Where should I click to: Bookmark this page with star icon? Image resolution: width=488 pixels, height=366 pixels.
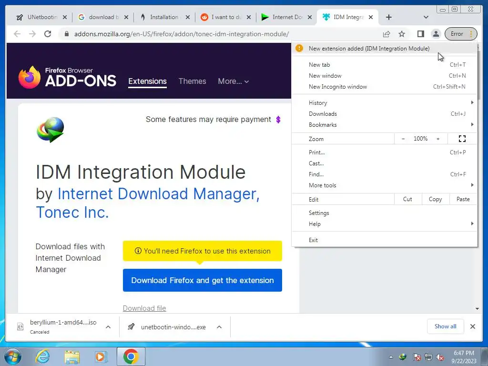click(x=402, y=34)
